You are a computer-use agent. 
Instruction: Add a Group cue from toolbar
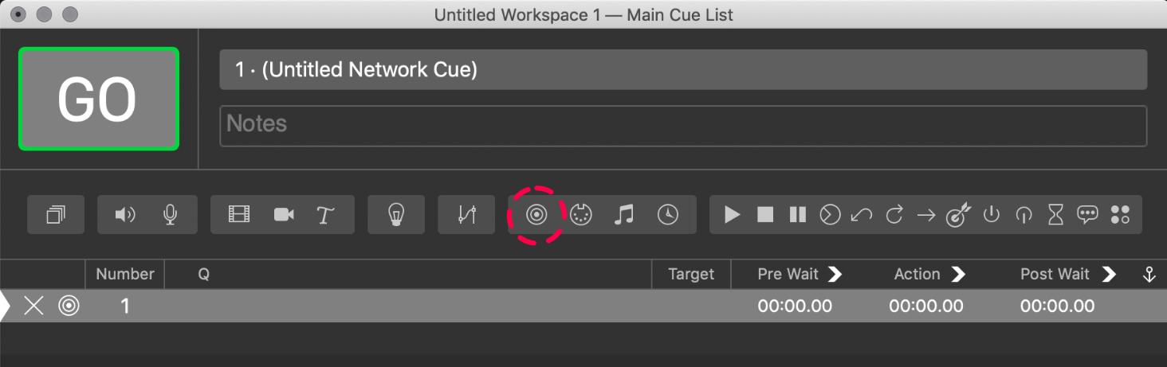click(56, 215)
